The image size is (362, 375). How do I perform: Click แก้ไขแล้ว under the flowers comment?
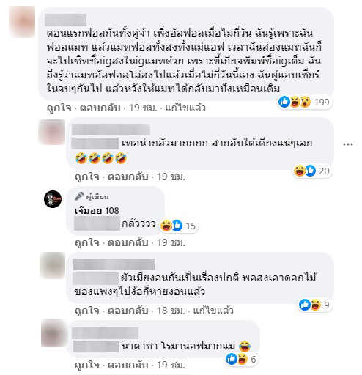(x=213, y=311)
